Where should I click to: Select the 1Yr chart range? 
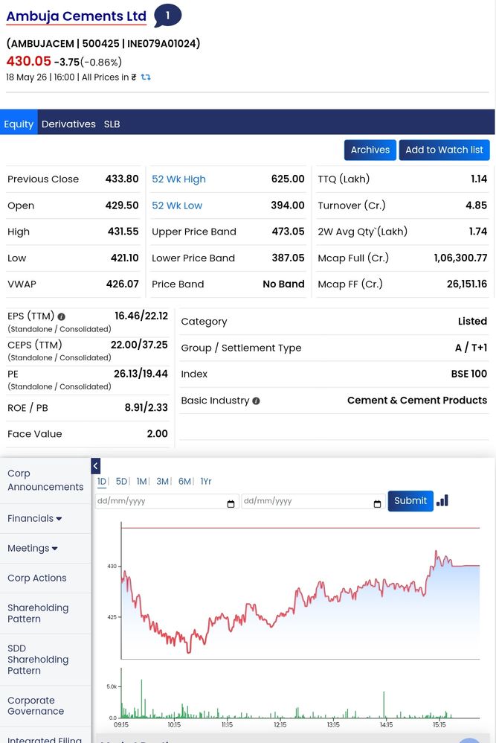206,482
